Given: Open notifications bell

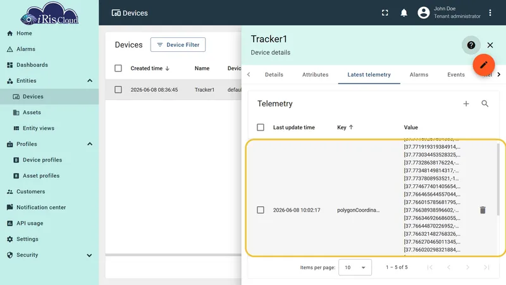Looking at the screenshot, I should pos(404,13).
